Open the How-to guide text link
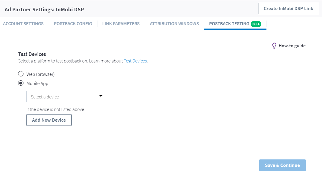 click(x=292, y=46)
